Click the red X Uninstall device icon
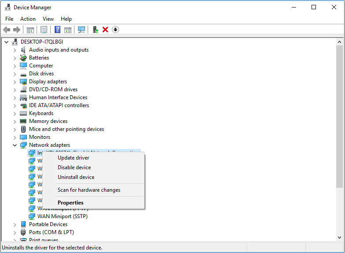Image resolution: width=345 pixels, height=253 pixels. [x=105, y=30]
